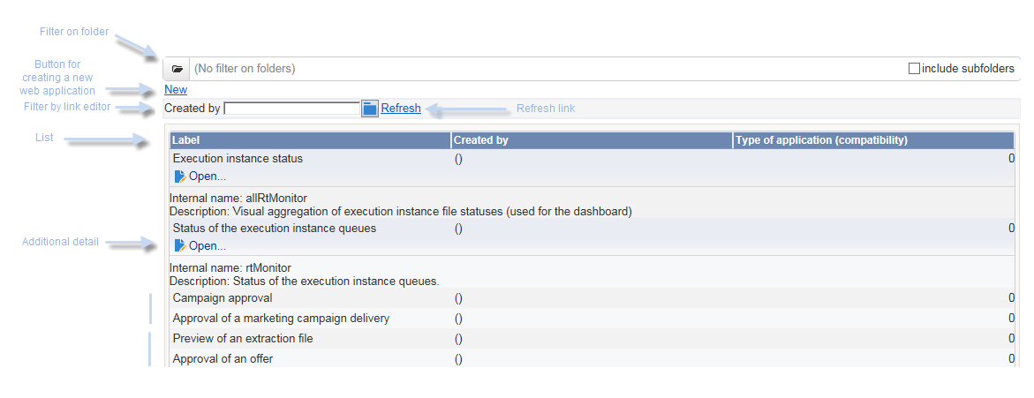Click the New link
The image size is (1034, 398).
click(x=176, y=90)
